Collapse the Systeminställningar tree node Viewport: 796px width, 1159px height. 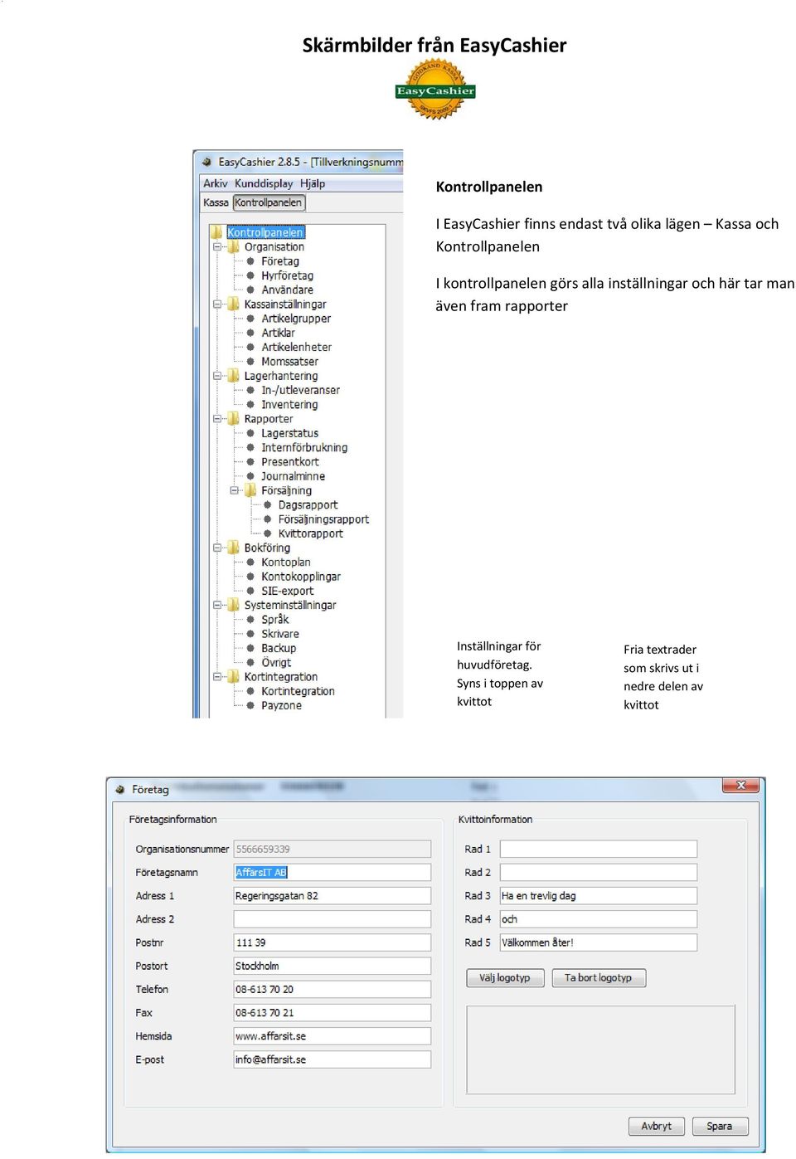(217, 605)
